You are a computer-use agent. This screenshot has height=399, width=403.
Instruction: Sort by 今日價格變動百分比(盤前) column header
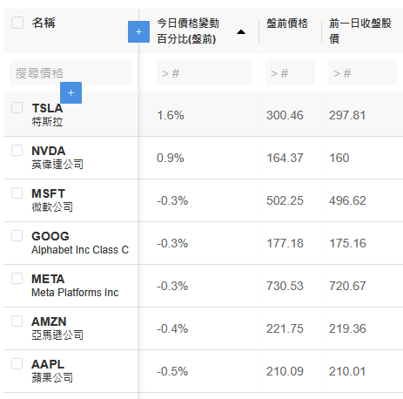click(x=188, y=31)
